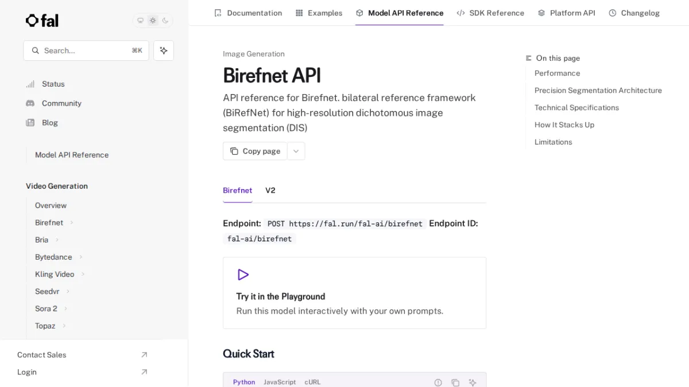Click the Platform API layers icon
689x387 pixels.
point(541,13)
